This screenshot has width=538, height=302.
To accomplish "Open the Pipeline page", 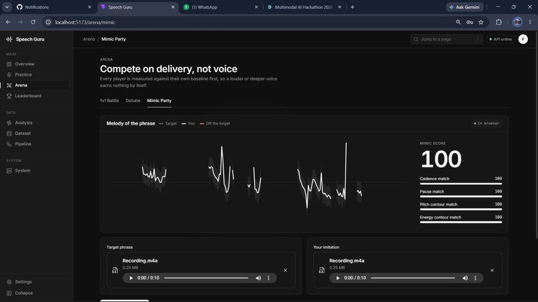I will [35, 144].
